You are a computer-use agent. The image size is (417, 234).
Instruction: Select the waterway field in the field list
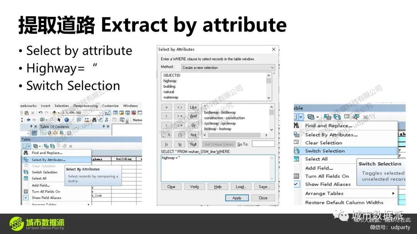point(171,97)
